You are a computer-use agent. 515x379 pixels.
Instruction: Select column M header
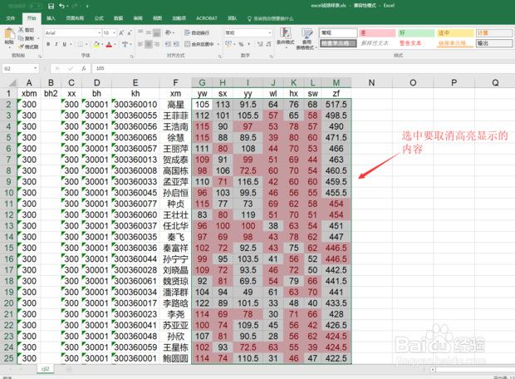click(x=336, y=83)
